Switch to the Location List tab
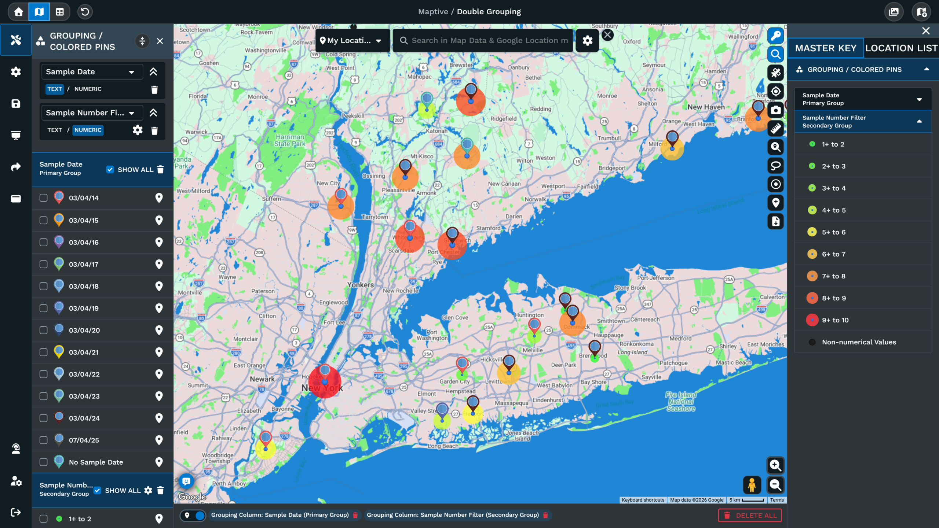This screenshot has height=528, width=939. [901, 48]
